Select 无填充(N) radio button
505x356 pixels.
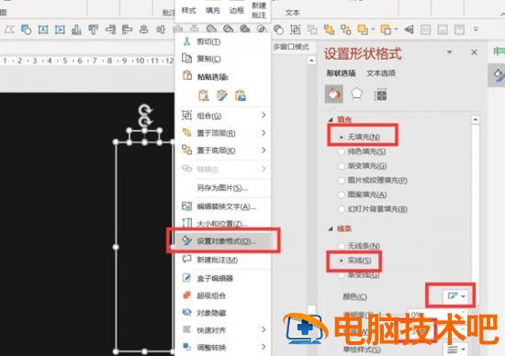point(342,137)
